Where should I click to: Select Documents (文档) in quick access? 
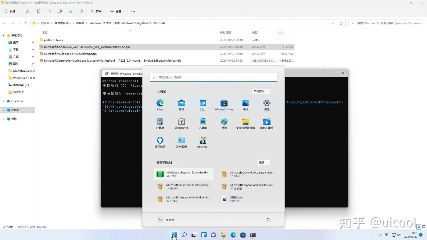click(x=16, y=57)
